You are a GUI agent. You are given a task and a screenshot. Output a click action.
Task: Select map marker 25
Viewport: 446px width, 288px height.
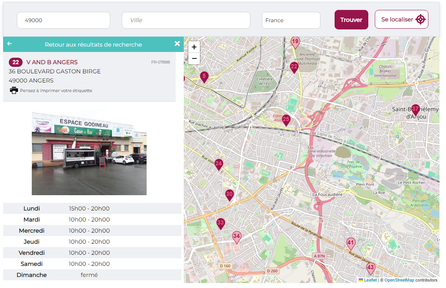click(286, 120)
